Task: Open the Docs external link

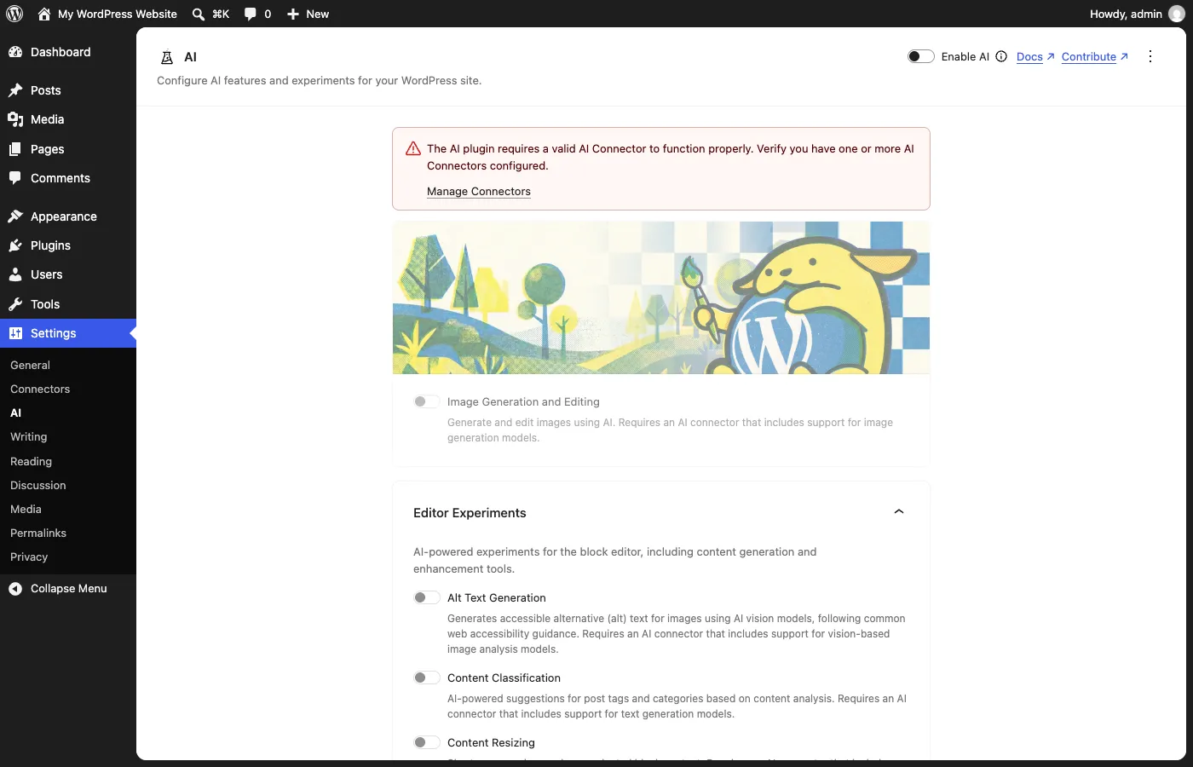Action: [x=1035, y=57]
